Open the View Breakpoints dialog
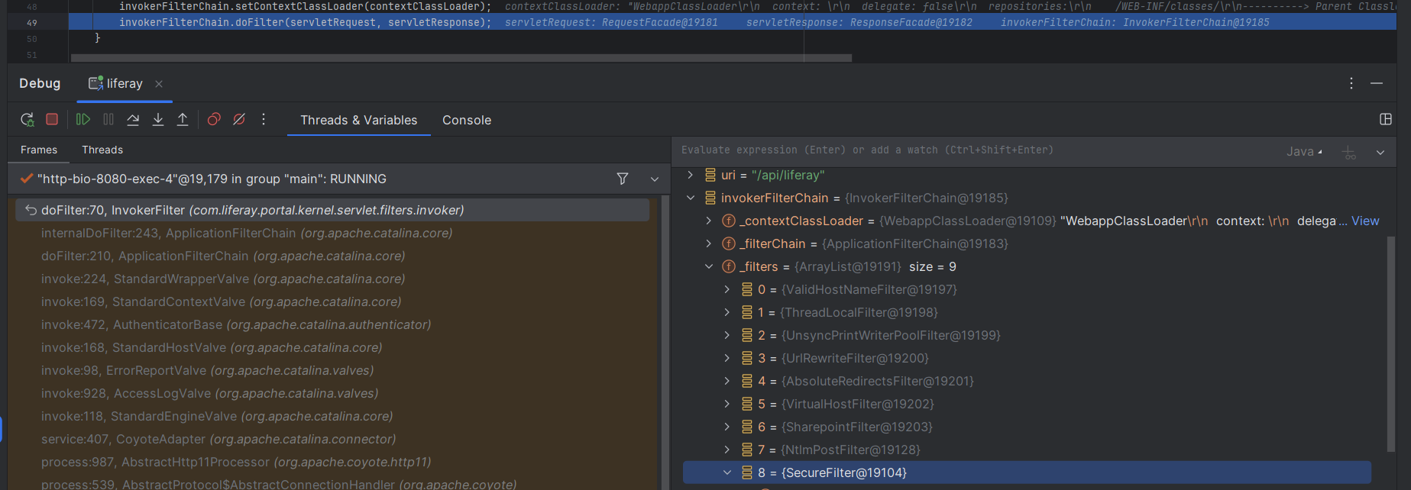Viewport: 1411px width, 490px height. point(214,120)
